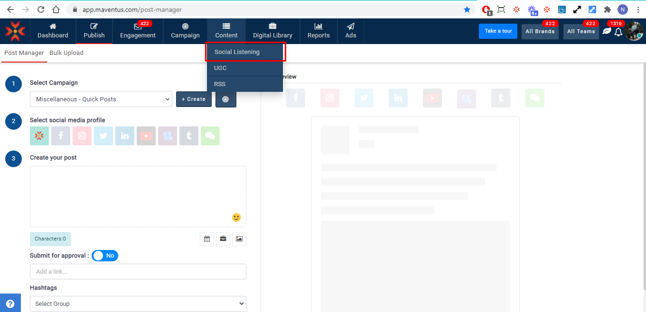Select the Twitter social profile
646x312 pixels.
[103, 136]
